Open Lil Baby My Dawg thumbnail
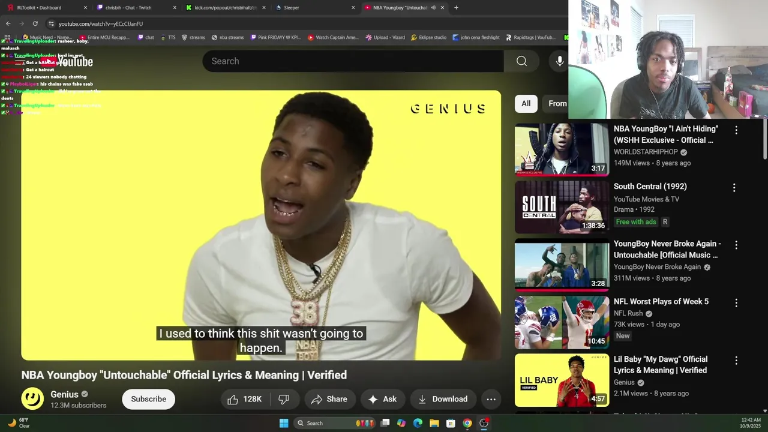768x432 pixels. coord(562,380)
